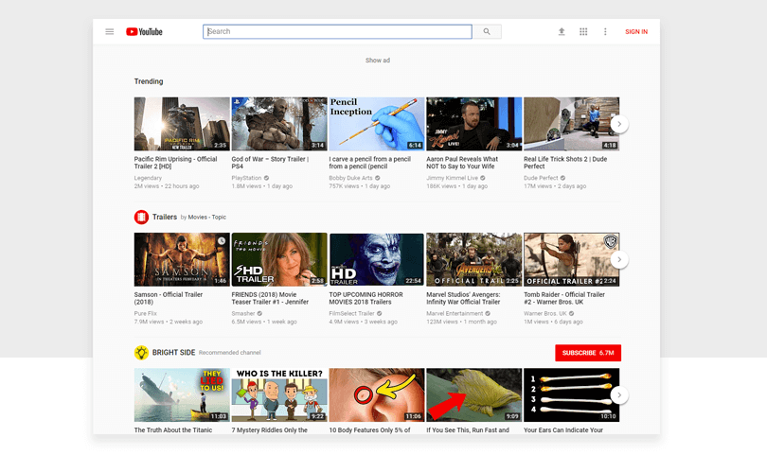Advance Trending row with next arrow
This screenshot has width=767, height=455.
tap(619, 124)
